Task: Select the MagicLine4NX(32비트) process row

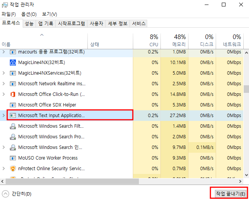Action: (121, 63)
